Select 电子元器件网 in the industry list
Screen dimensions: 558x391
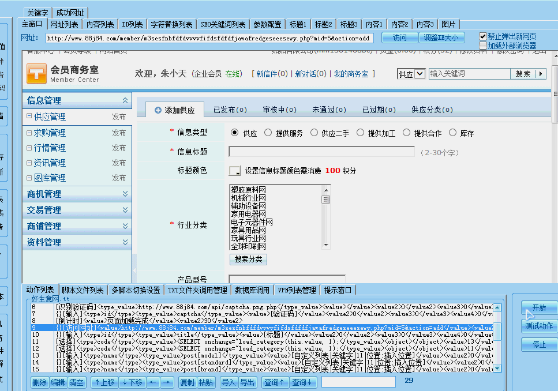point(252,223)
